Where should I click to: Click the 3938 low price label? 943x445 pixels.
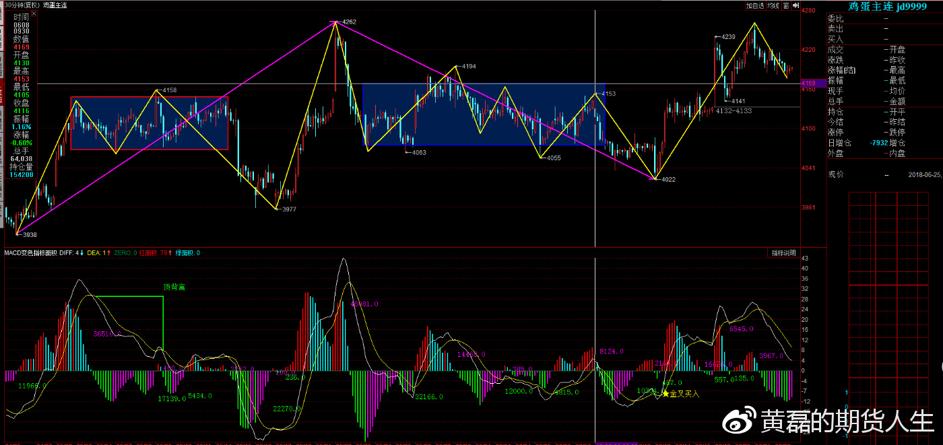[x=29, y=235]
